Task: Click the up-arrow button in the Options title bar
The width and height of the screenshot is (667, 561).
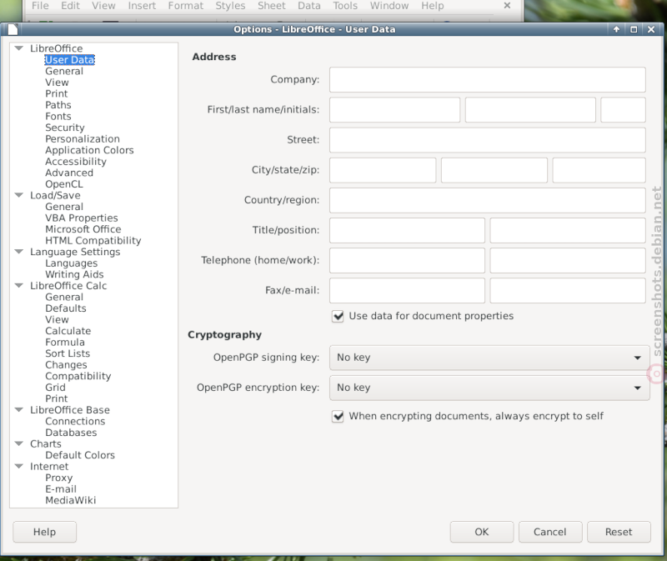Action: [x=616, y=29]
